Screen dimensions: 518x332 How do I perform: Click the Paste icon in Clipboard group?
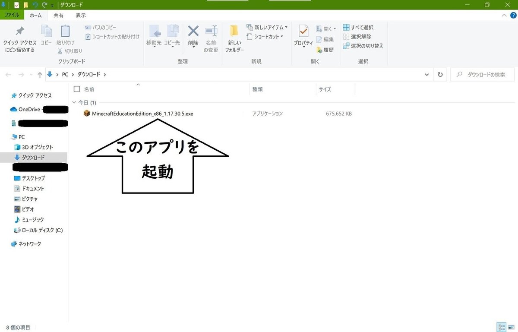click(65, 31)
